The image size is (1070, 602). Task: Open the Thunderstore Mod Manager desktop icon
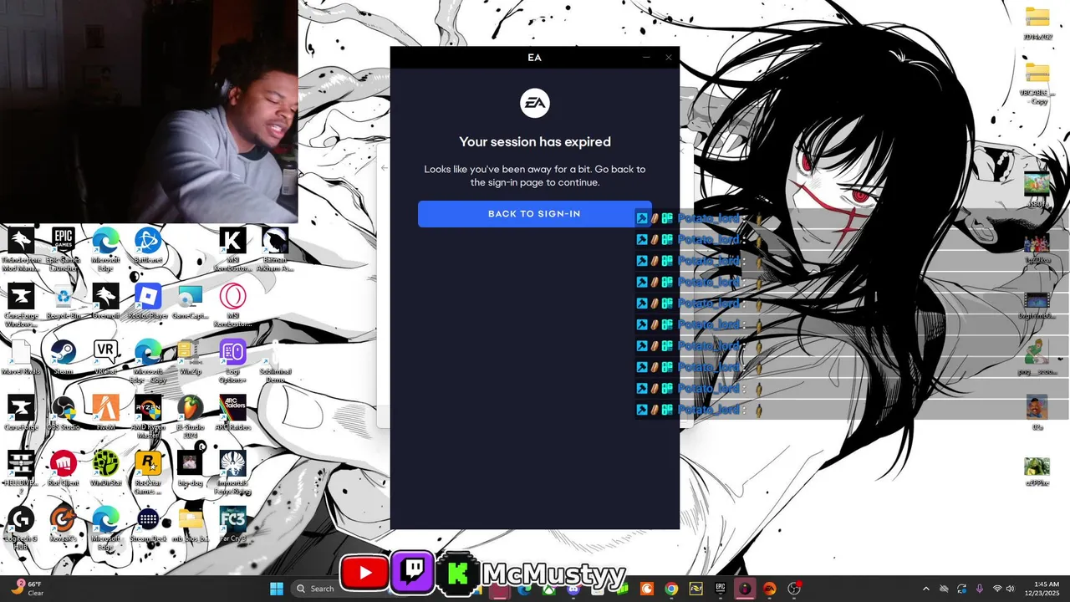[x=21, y=249]
